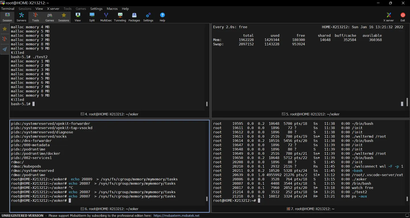Select the Split terminal icon

92,17
